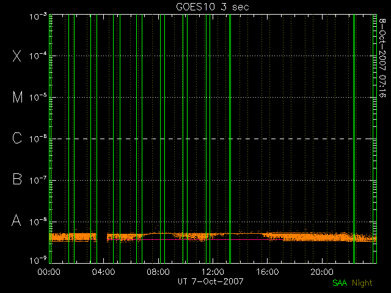Click the 08:00 time axis label
The image size is (391, 293).
tap(158, 272)
